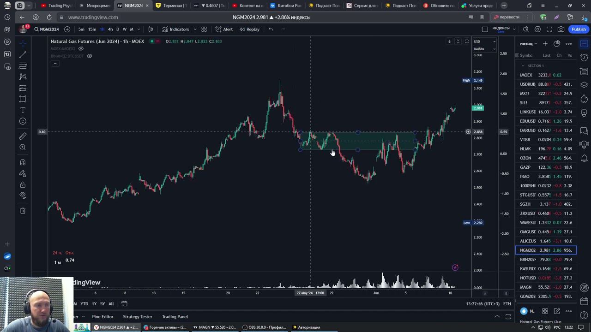The image size is (591, 332).
Task: Open the MMBtu unit dropdown
Action: (x=484, y=49)
